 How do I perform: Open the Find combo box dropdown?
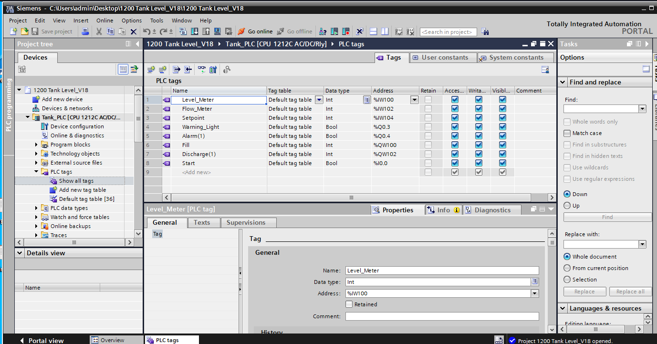(642, 109)
